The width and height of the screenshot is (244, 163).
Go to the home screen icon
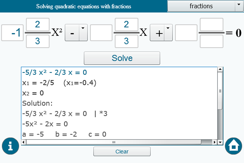[233, 146]
